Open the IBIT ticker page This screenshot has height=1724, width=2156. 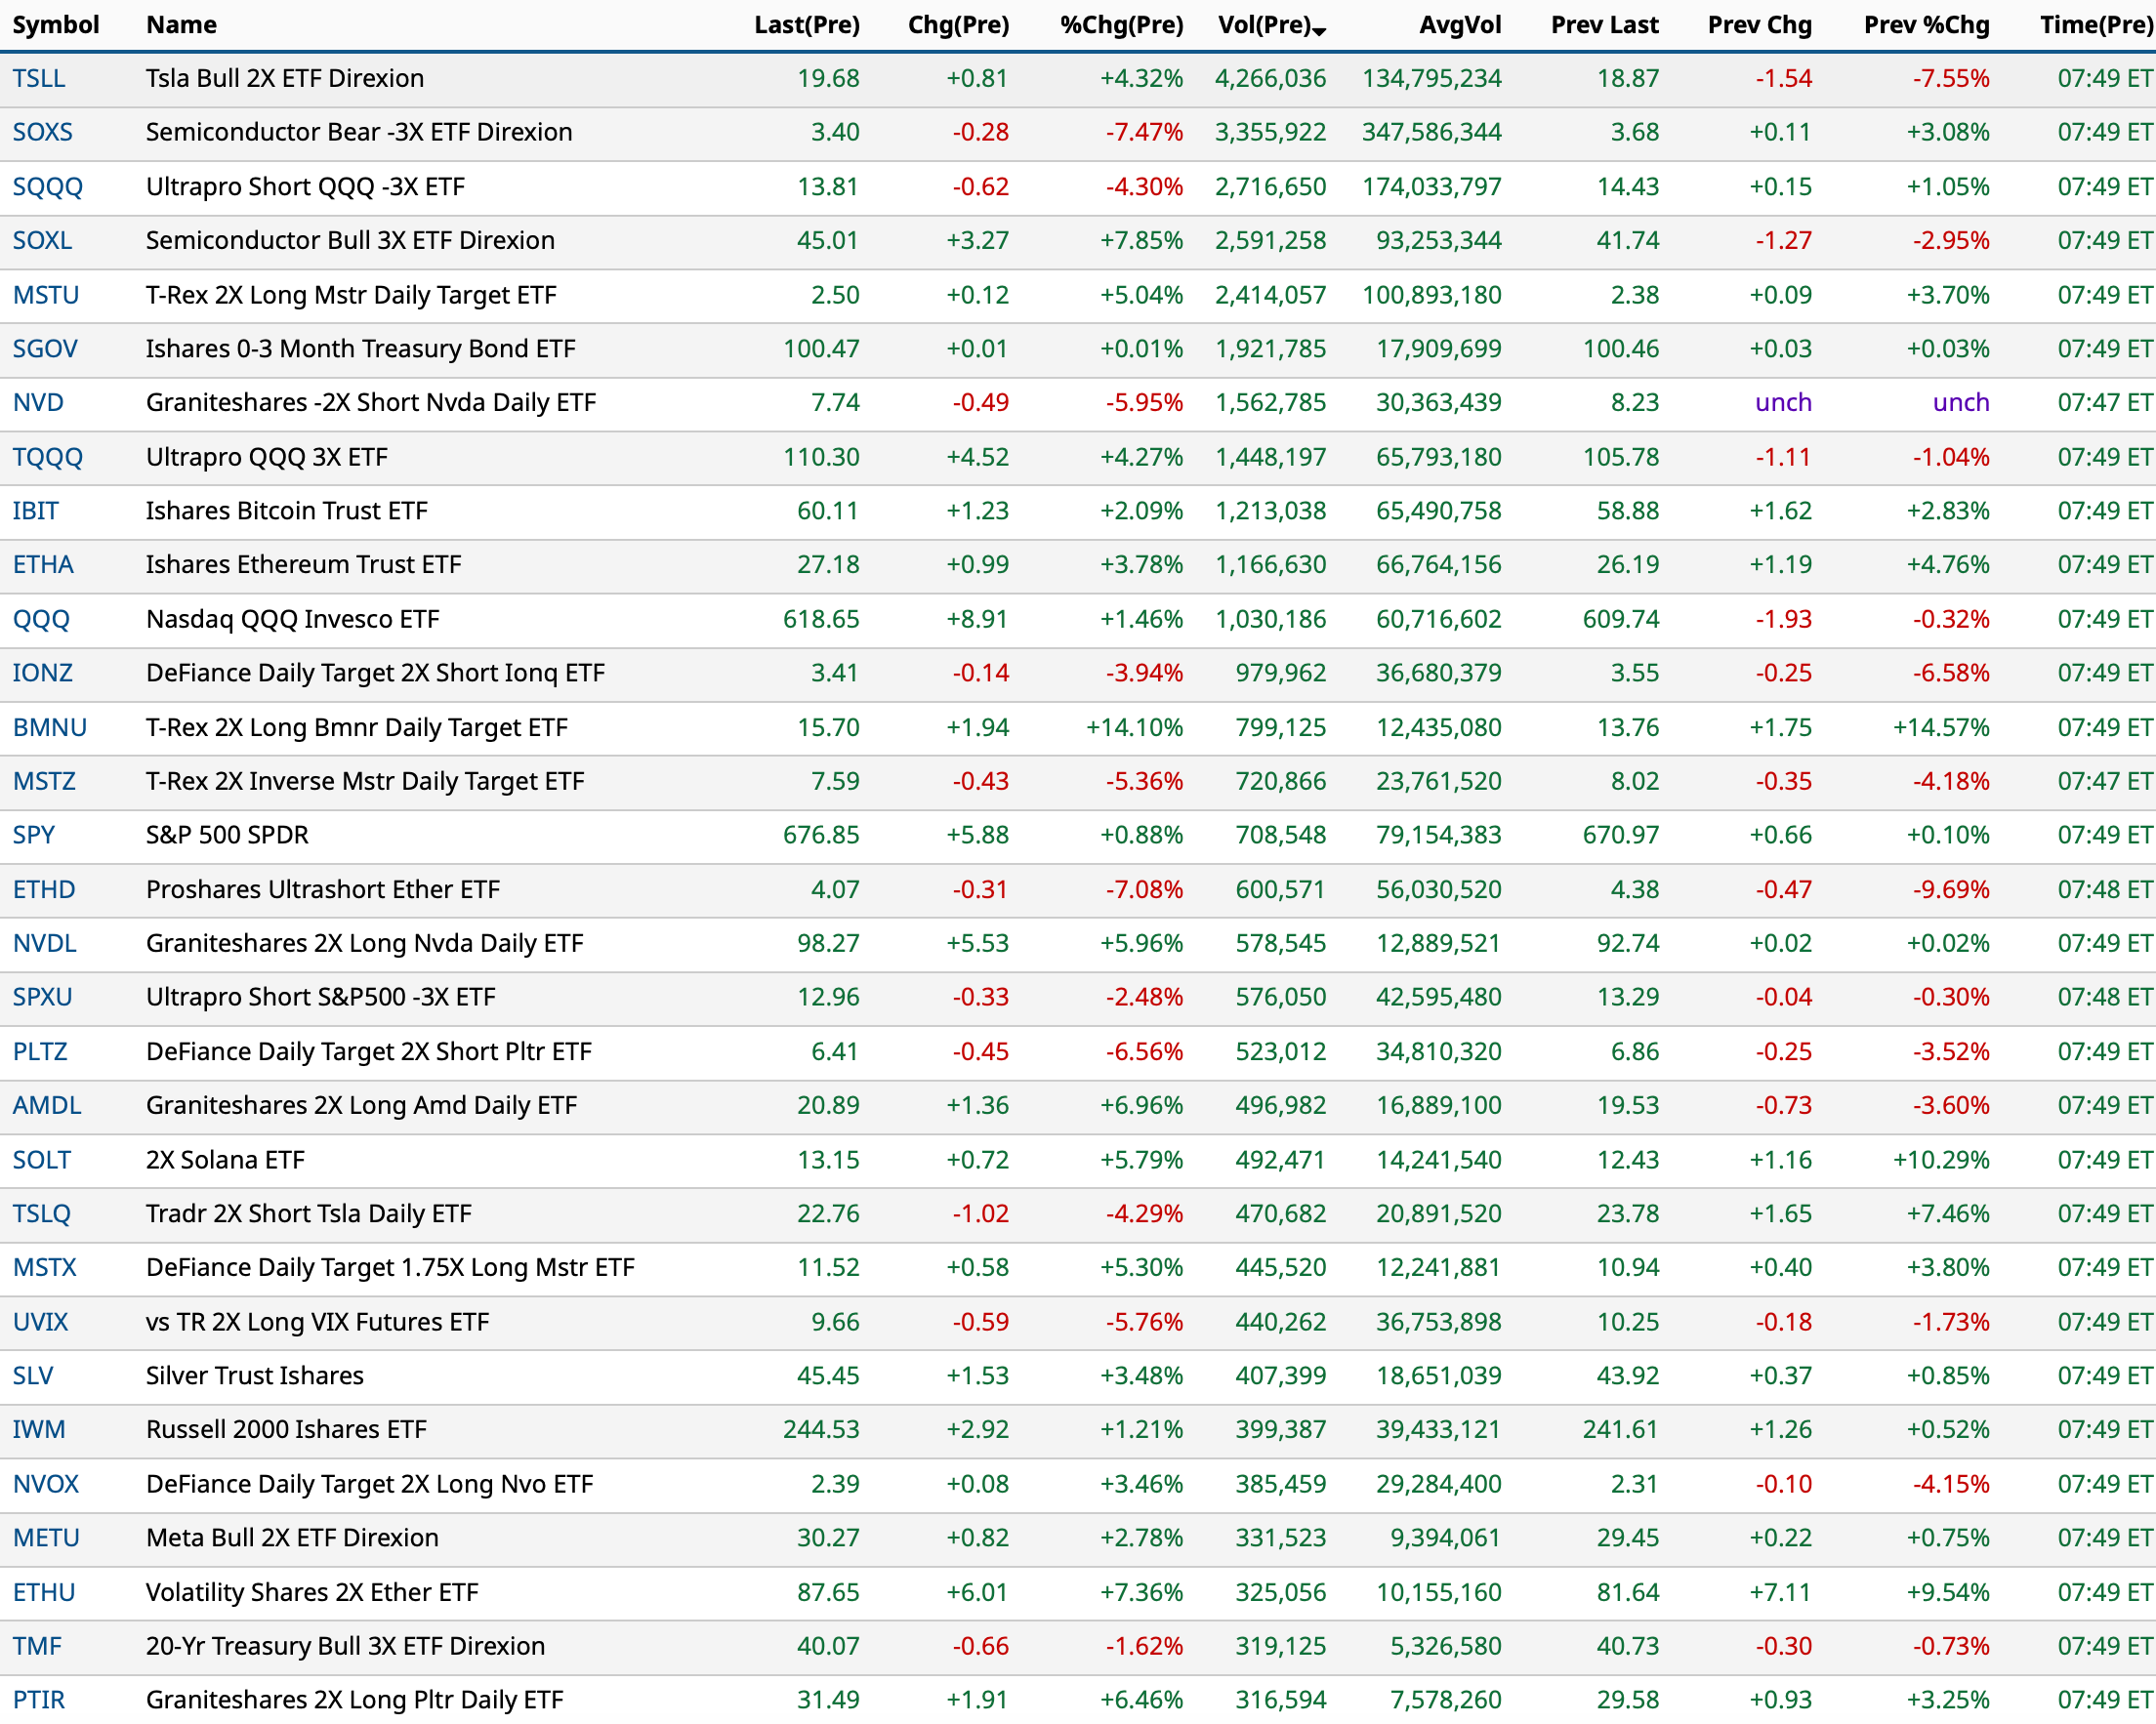[x=35, y=511]
